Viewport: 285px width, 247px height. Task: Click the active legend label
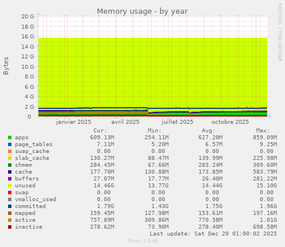(x=25, y=220)
